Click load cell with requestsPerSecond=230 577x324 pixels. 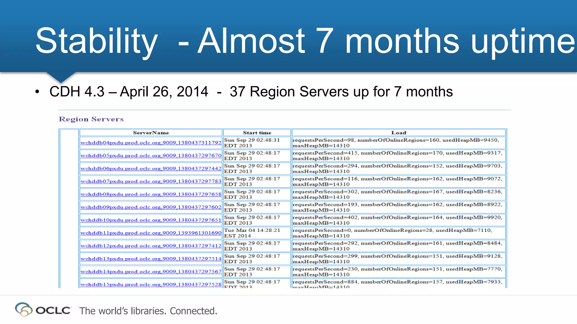pyautogui.click(x=399, y=272)
